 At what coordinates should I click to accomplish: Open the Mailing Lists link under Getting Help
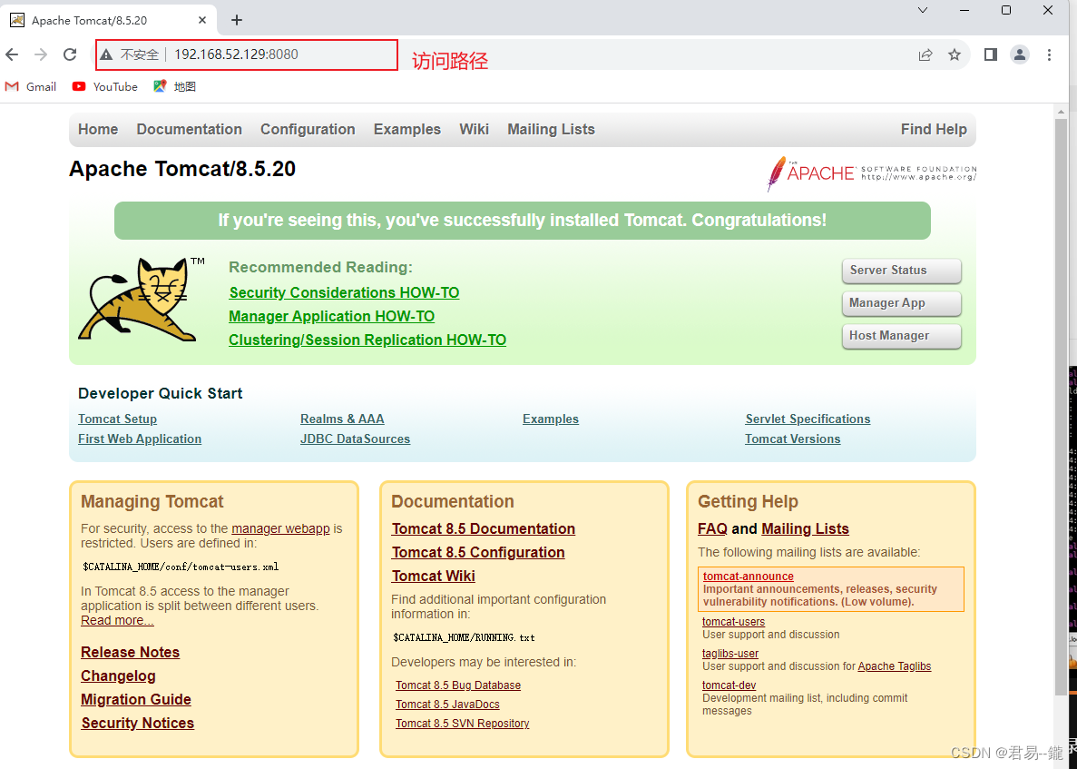[805, 528]
